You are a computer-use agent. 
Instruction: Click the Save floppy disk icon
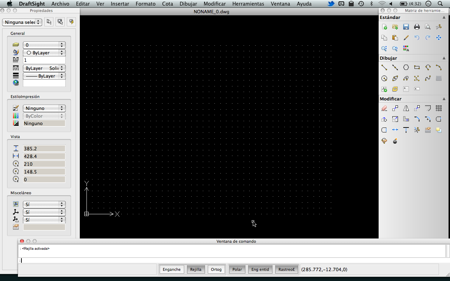406,27
